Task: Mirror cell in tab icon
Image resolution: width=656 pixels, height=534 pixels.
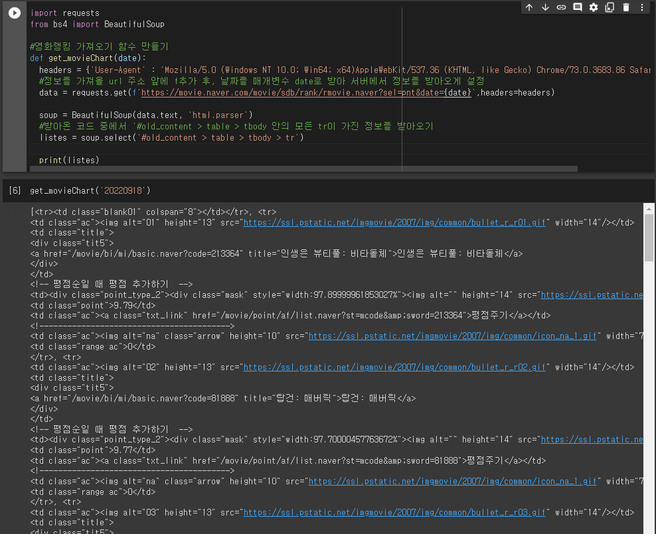Action: [x=610, y=7]
